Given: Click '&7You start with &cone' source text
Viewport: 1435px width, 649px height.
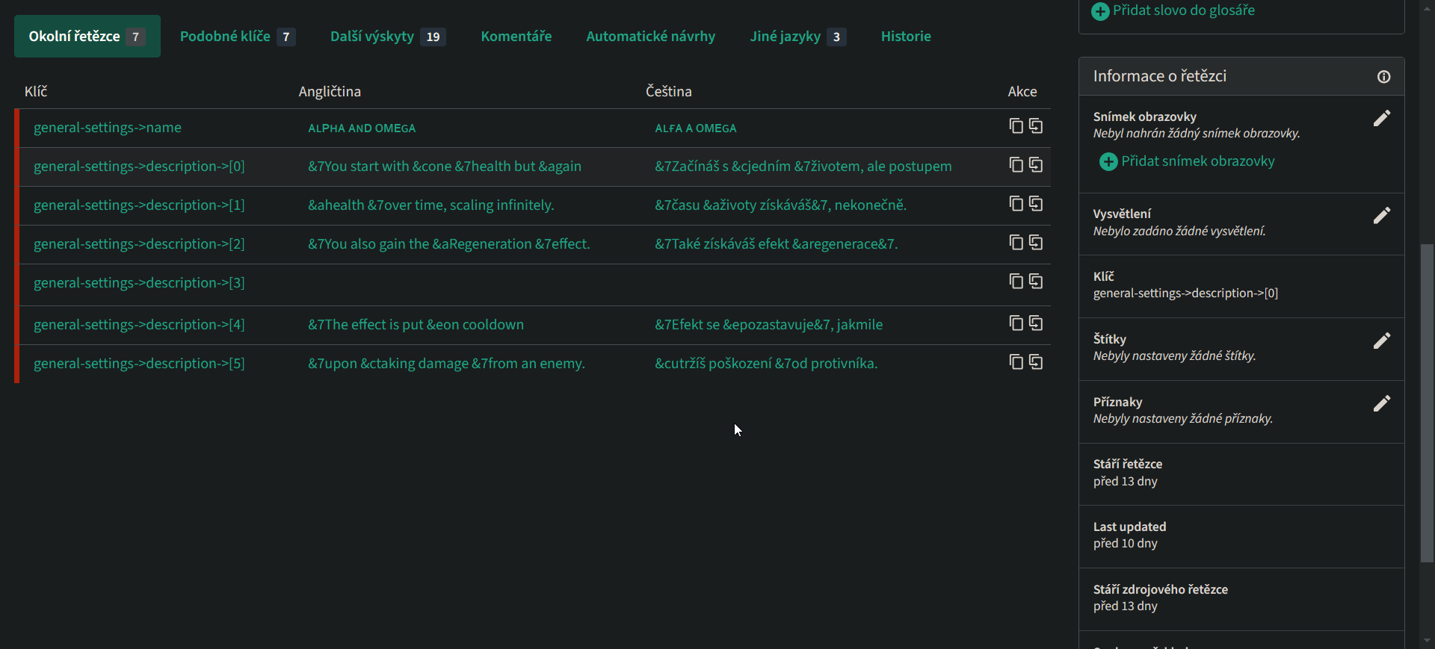Looking at the screenshot, I should 445,167.
